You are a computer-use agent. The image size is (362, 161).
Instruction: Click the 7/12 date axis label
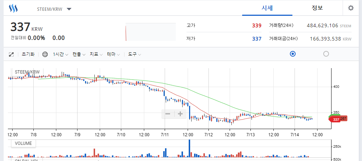[x=208, y=134]
